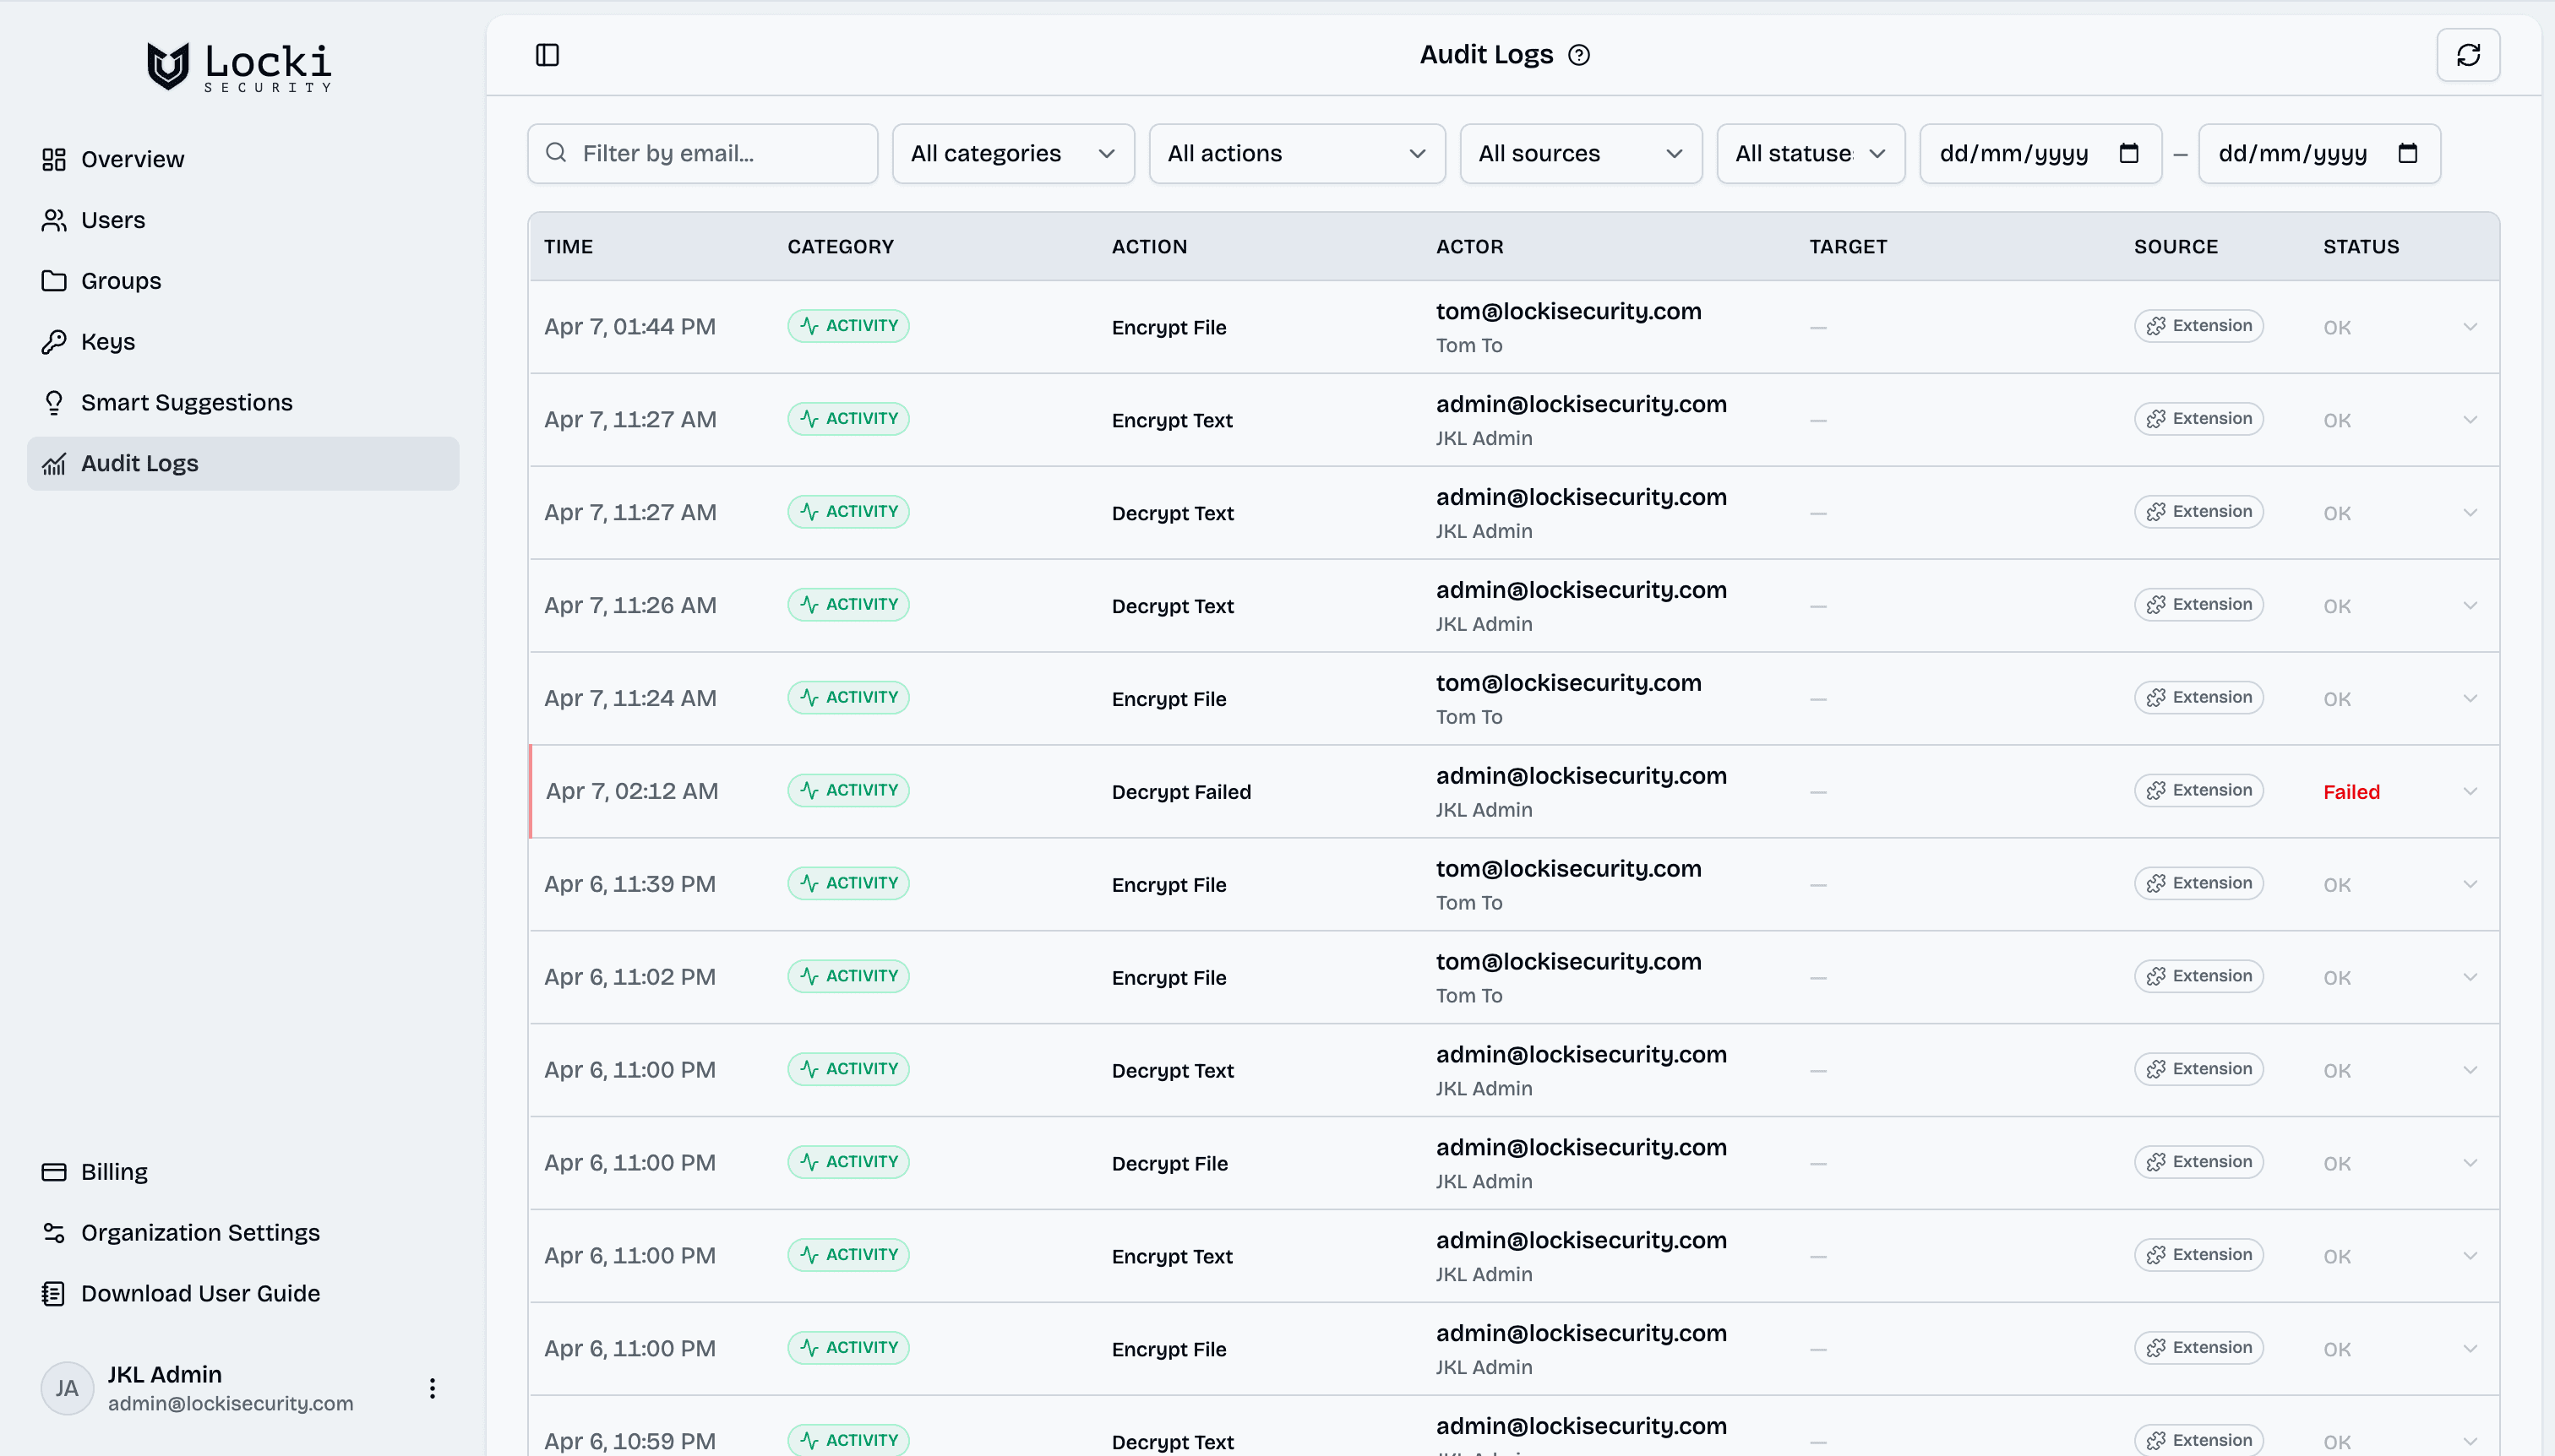Click the Decrypt Failed action text
Screen dimensions: 2555x1456
[x=1181, y=792]
